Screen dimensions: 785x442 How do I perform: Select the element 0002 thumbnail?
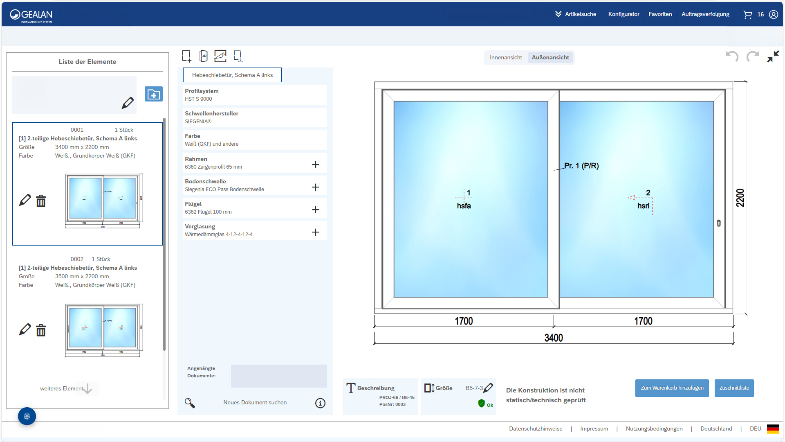104,330
